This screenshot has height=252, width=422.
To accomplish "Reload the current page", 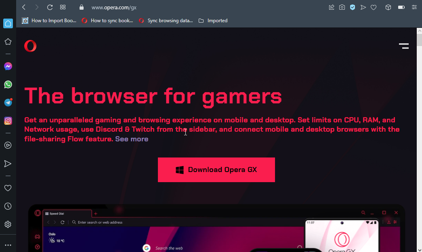I will point(50,7).
